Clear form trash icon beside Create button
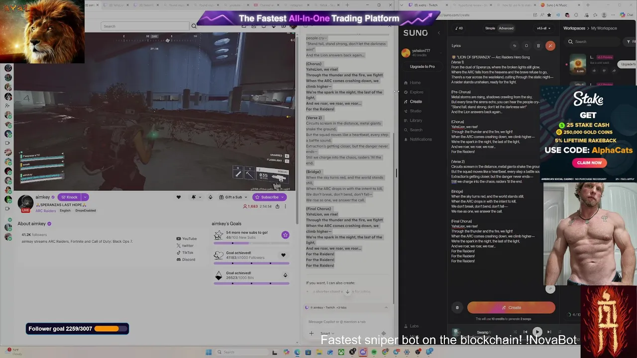This screenshot has width=637, height=358. coord(457,308)
